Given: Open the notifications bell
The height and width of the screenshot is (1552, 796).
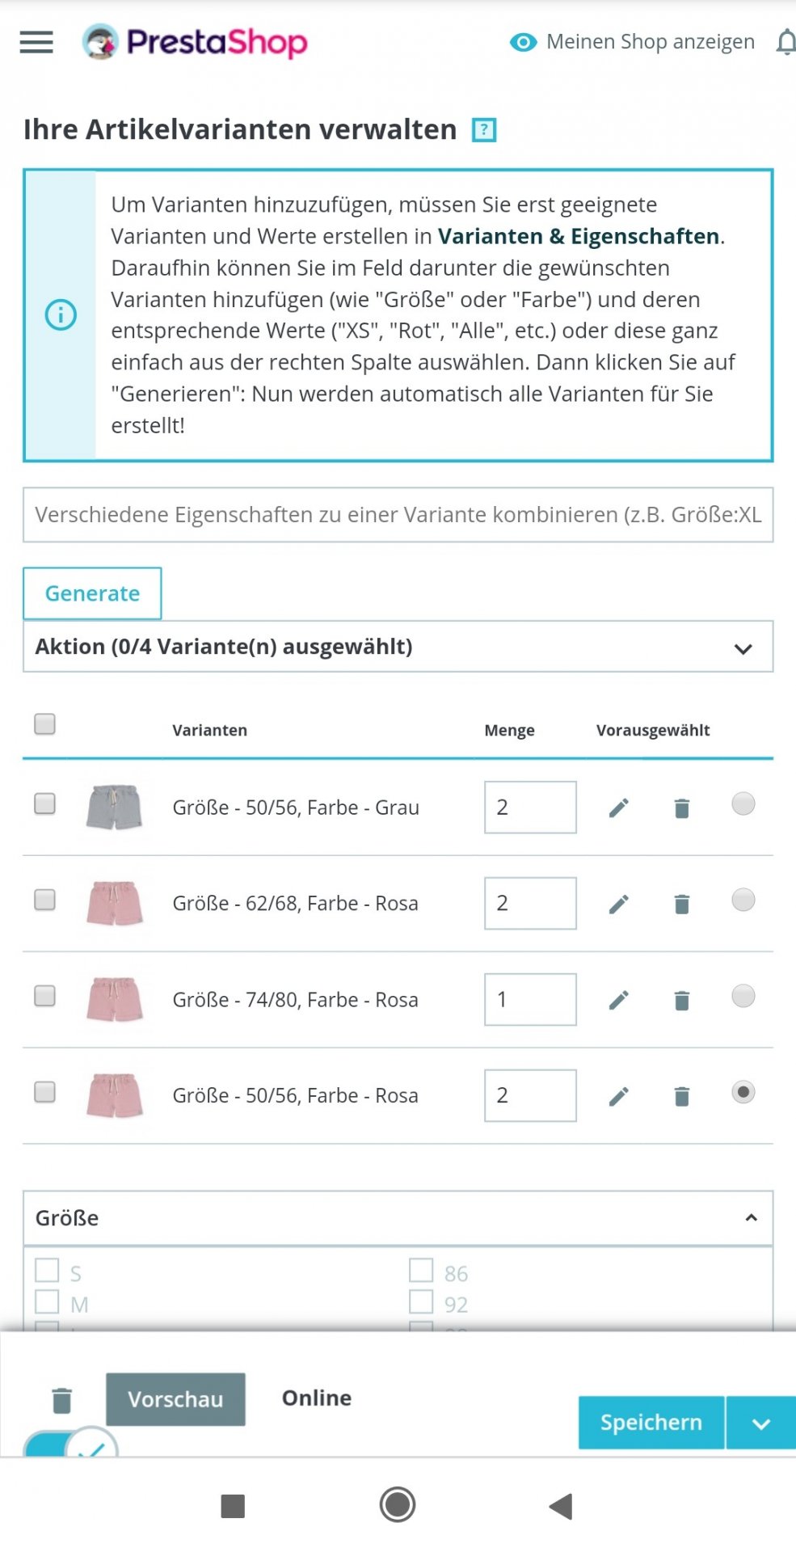Looking at the screenshot, I should tap(785, 42).
